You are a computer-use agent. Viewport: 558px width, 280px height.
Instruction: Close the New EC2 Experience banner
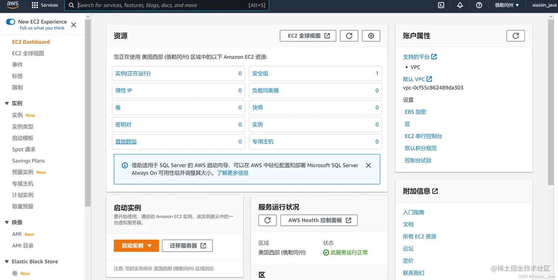click(x=73, y=25)
